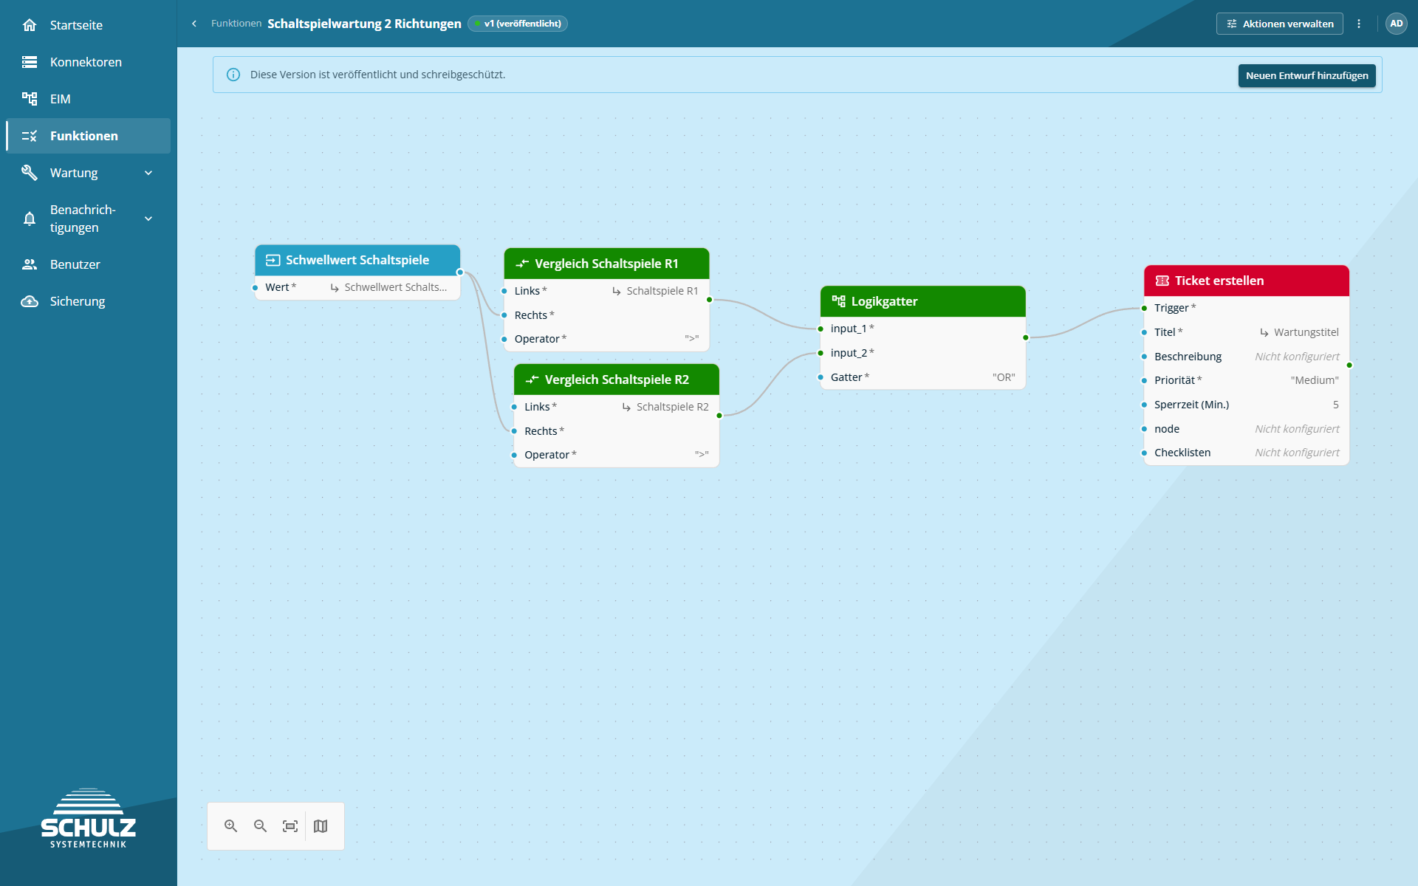Click the Konnektoren sidebar icon
The height and width of the screenshot is (886, 1418).
(x=30, y=62)
